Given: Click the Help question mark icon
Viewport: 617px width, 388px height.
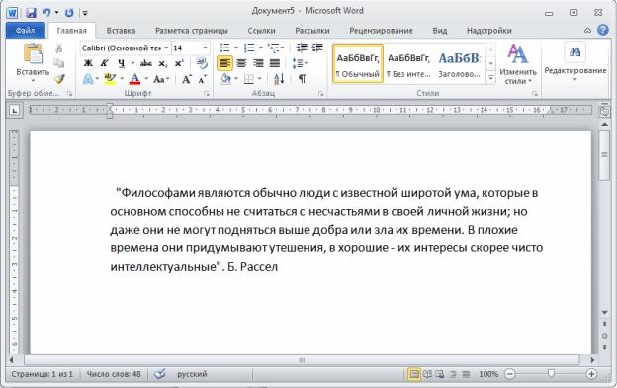Looking at the screenshot, I should 603,30.
